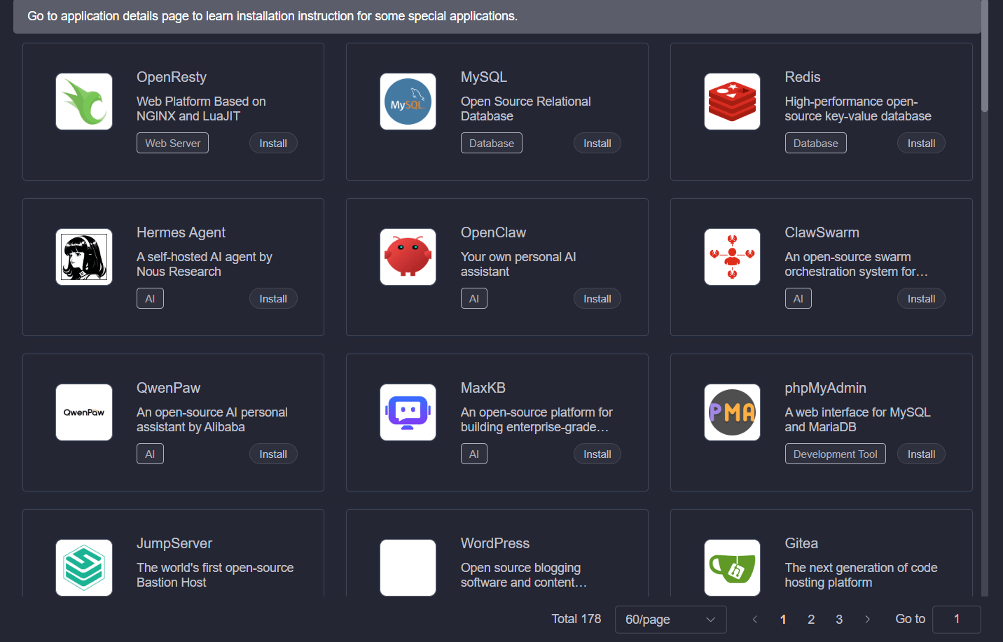This screenshot has width=1003, height=642.
Task: Open the phpMyAdmin title
Action: [825, 388]
